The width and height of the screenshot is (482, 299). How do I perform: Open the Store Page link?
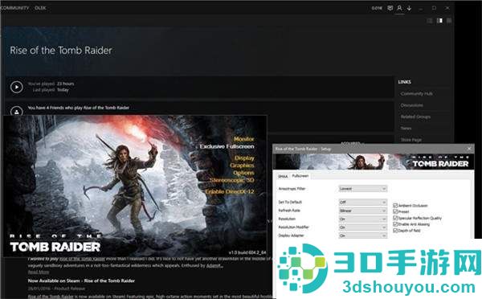(x=411, y=140)
